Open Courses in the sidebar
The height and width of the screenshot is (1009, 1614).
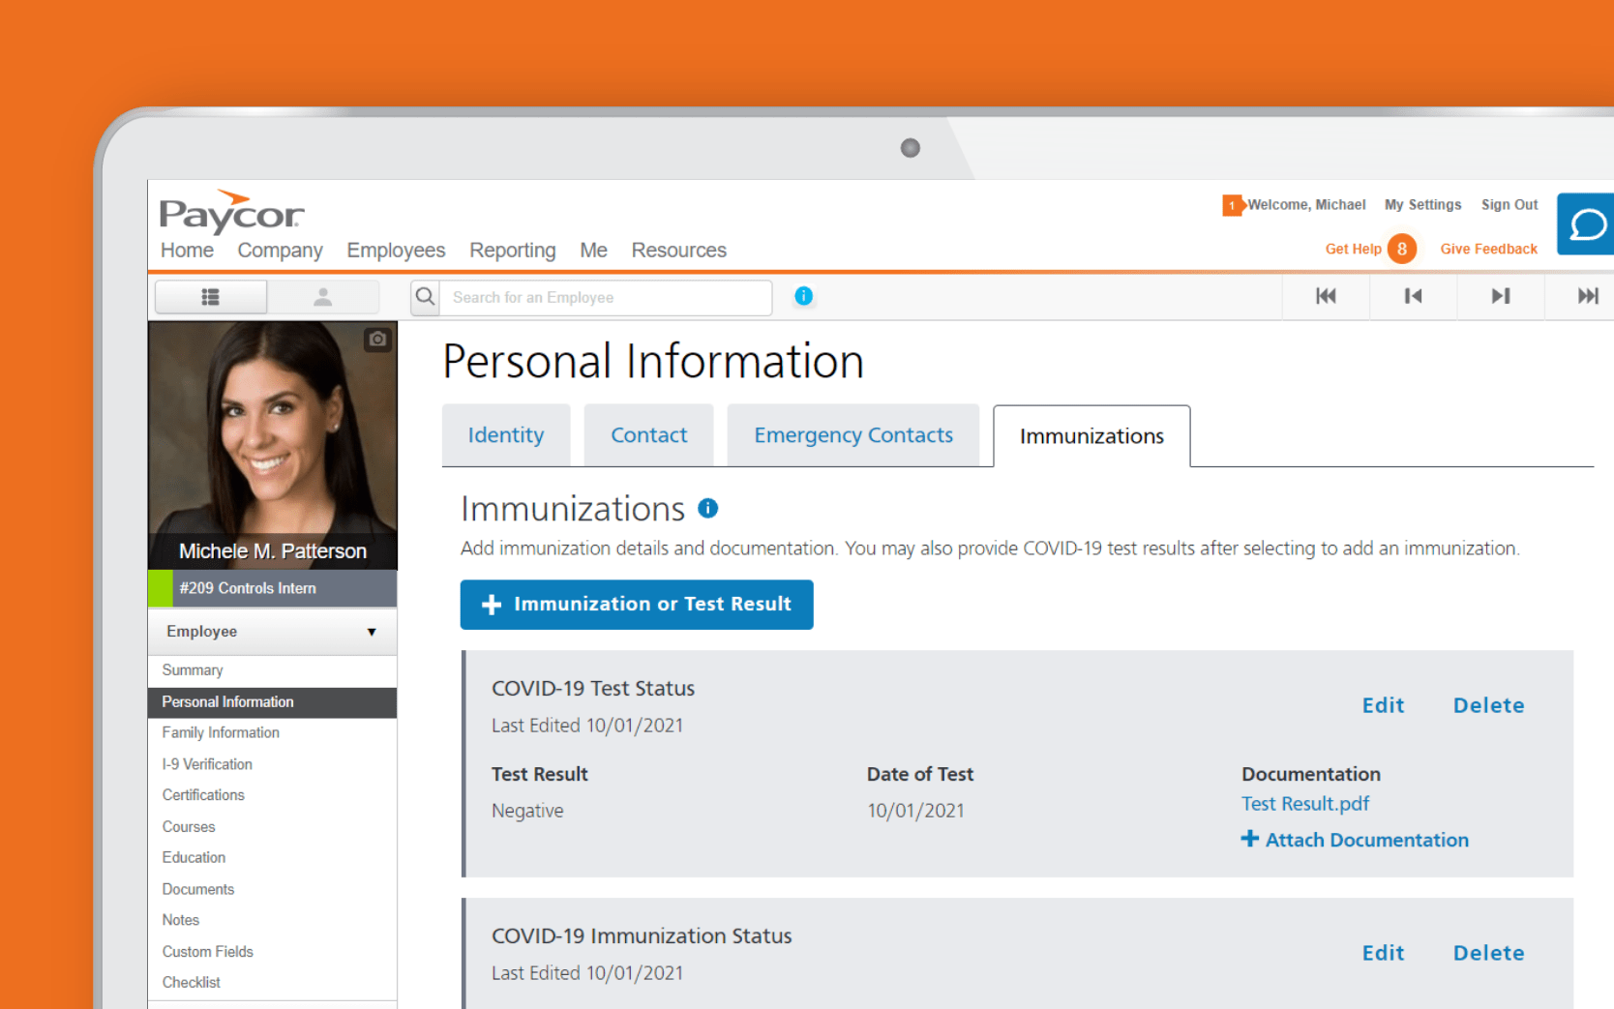click(273, 827)
